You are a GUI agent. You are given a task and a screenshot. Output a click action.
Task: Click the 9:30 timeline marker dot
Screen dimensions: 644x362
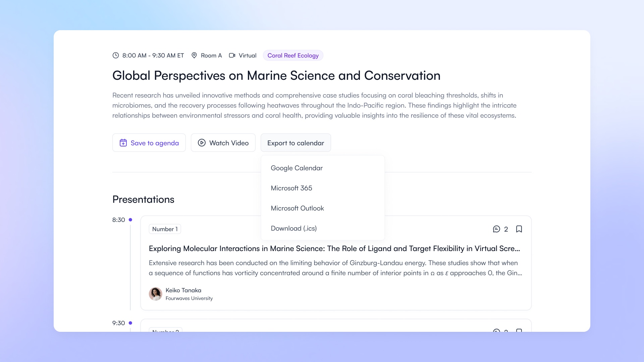coord(130,323)
